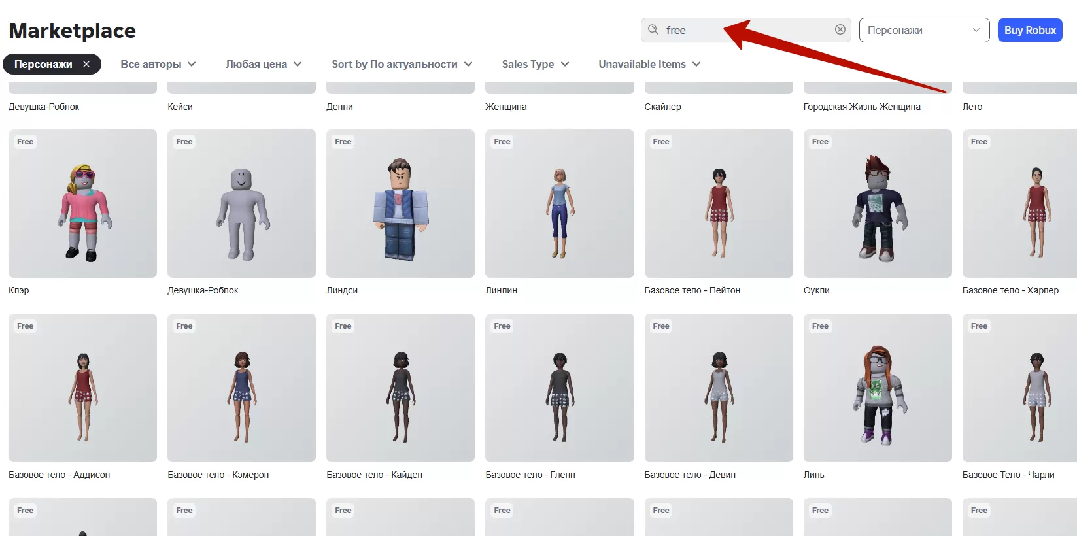Open the Клэр character thumbnail

pos(82,203)
